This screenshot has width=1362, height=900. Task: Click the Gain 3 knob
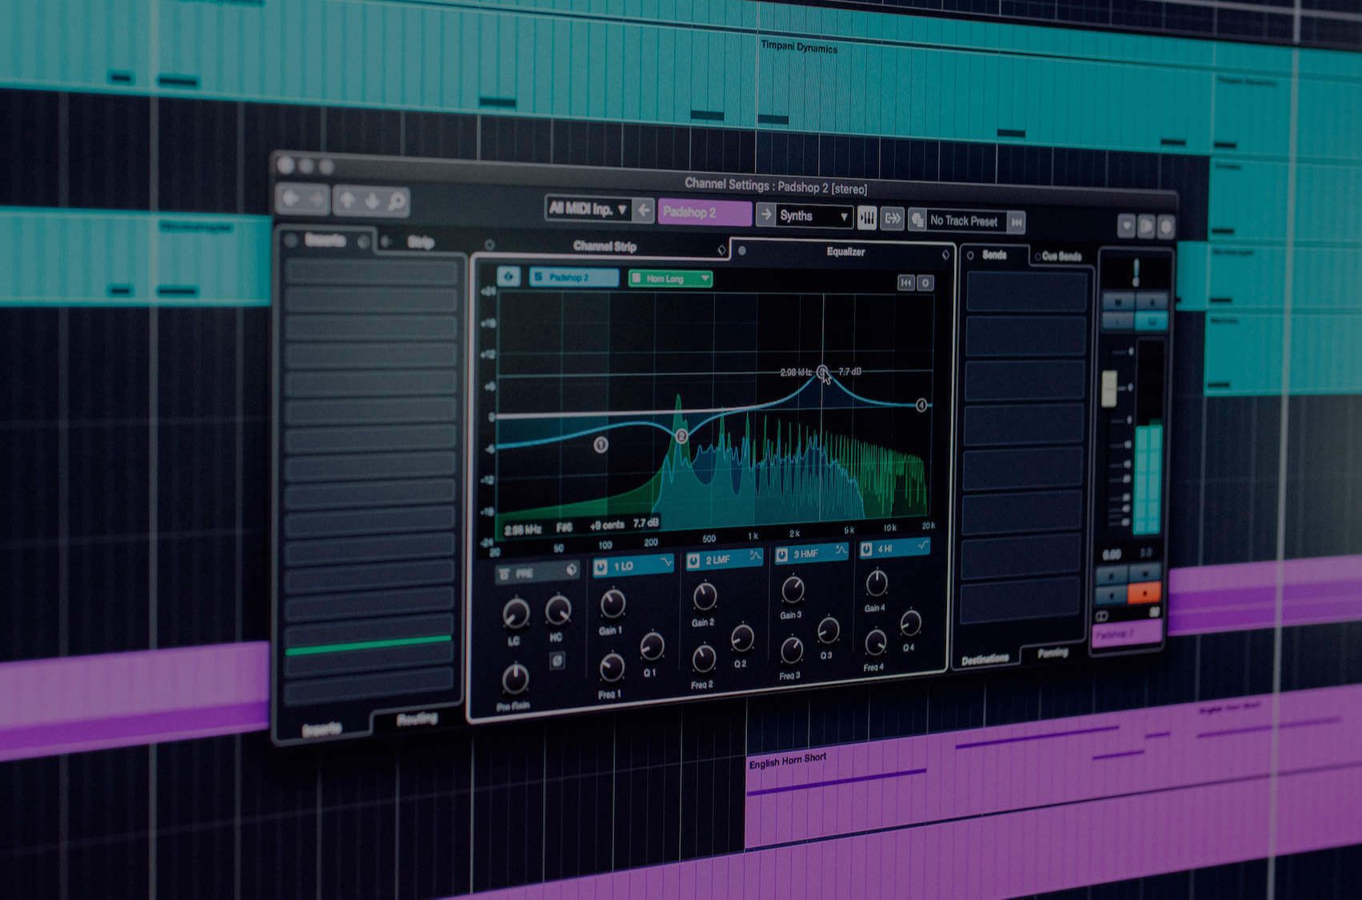point(793,590)
